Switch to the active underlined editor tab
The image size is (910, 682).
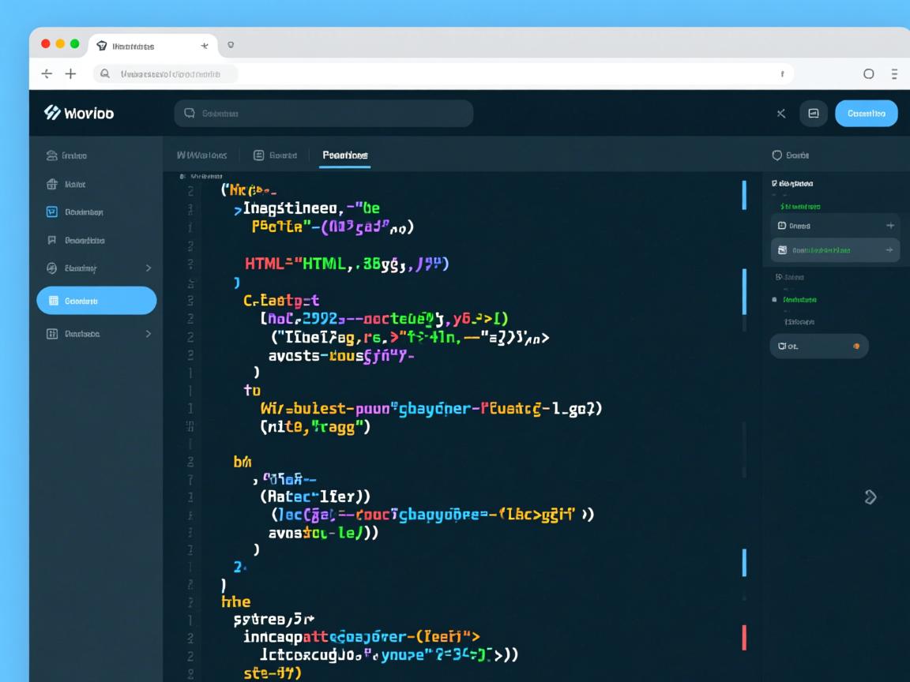coord(345,156)
